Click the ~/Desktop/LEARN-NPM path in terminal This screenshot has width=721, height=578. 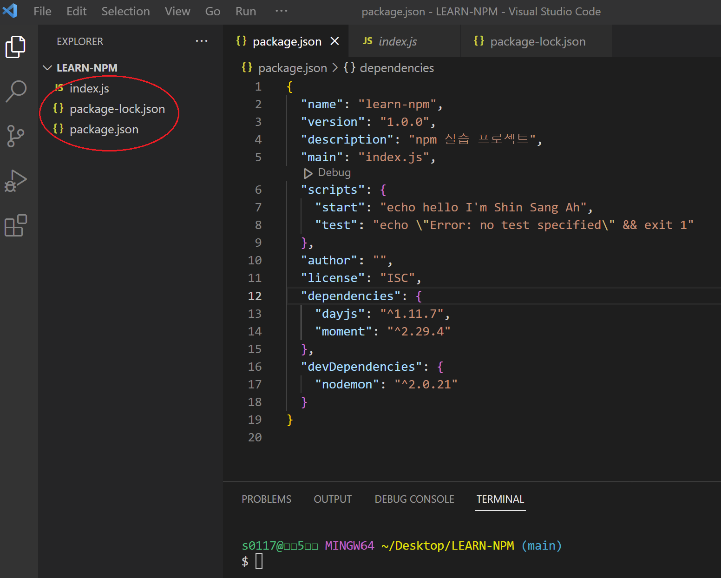tap(448, 545)
